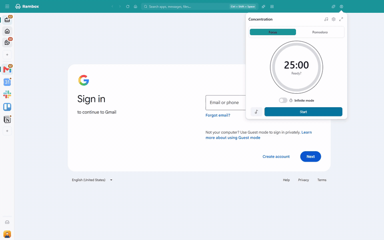This screenshot has height=240, width=384.
Task: Click the Rambox logo
Action: click(27, 6)
